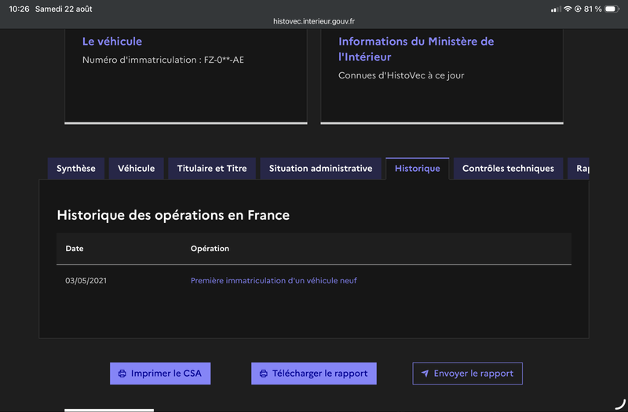Image resolution: width=628 pixels, height=412 pixels.
Task: Switch to the Véhicule tab
Action: [136, 169]
